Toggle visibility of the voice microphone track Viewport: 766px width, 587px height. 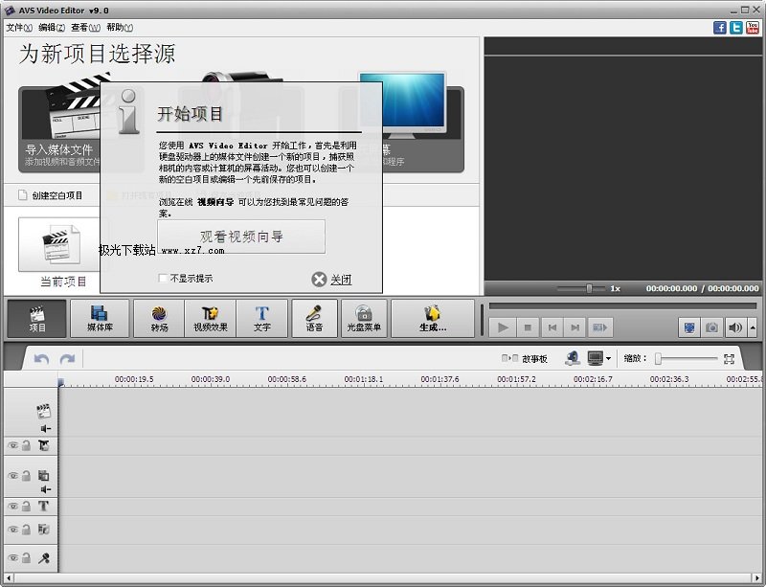[x=13, y=557]
